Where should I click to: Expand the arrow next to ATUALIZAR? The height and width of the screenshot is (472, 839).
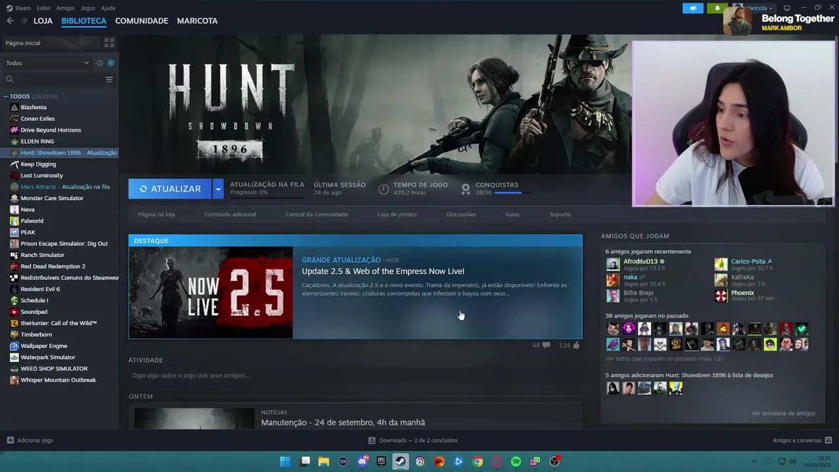point(218,189)
